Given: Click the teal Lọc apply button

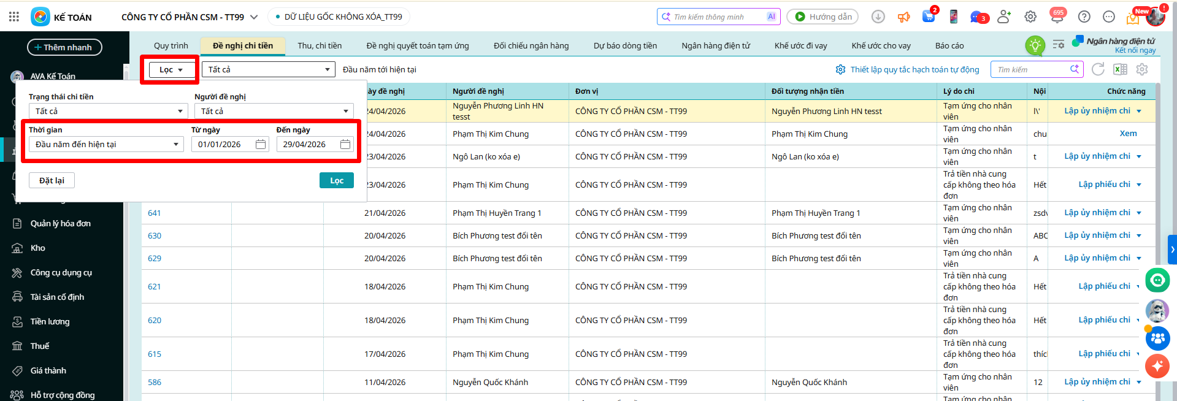Looking at the screenshot, I should [x=336, y=180].
